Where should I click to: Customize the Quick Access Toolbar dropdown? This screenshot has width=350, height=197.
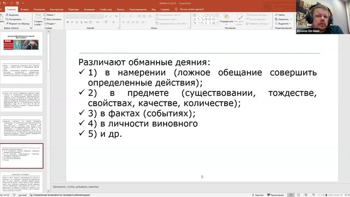point(23,3)
